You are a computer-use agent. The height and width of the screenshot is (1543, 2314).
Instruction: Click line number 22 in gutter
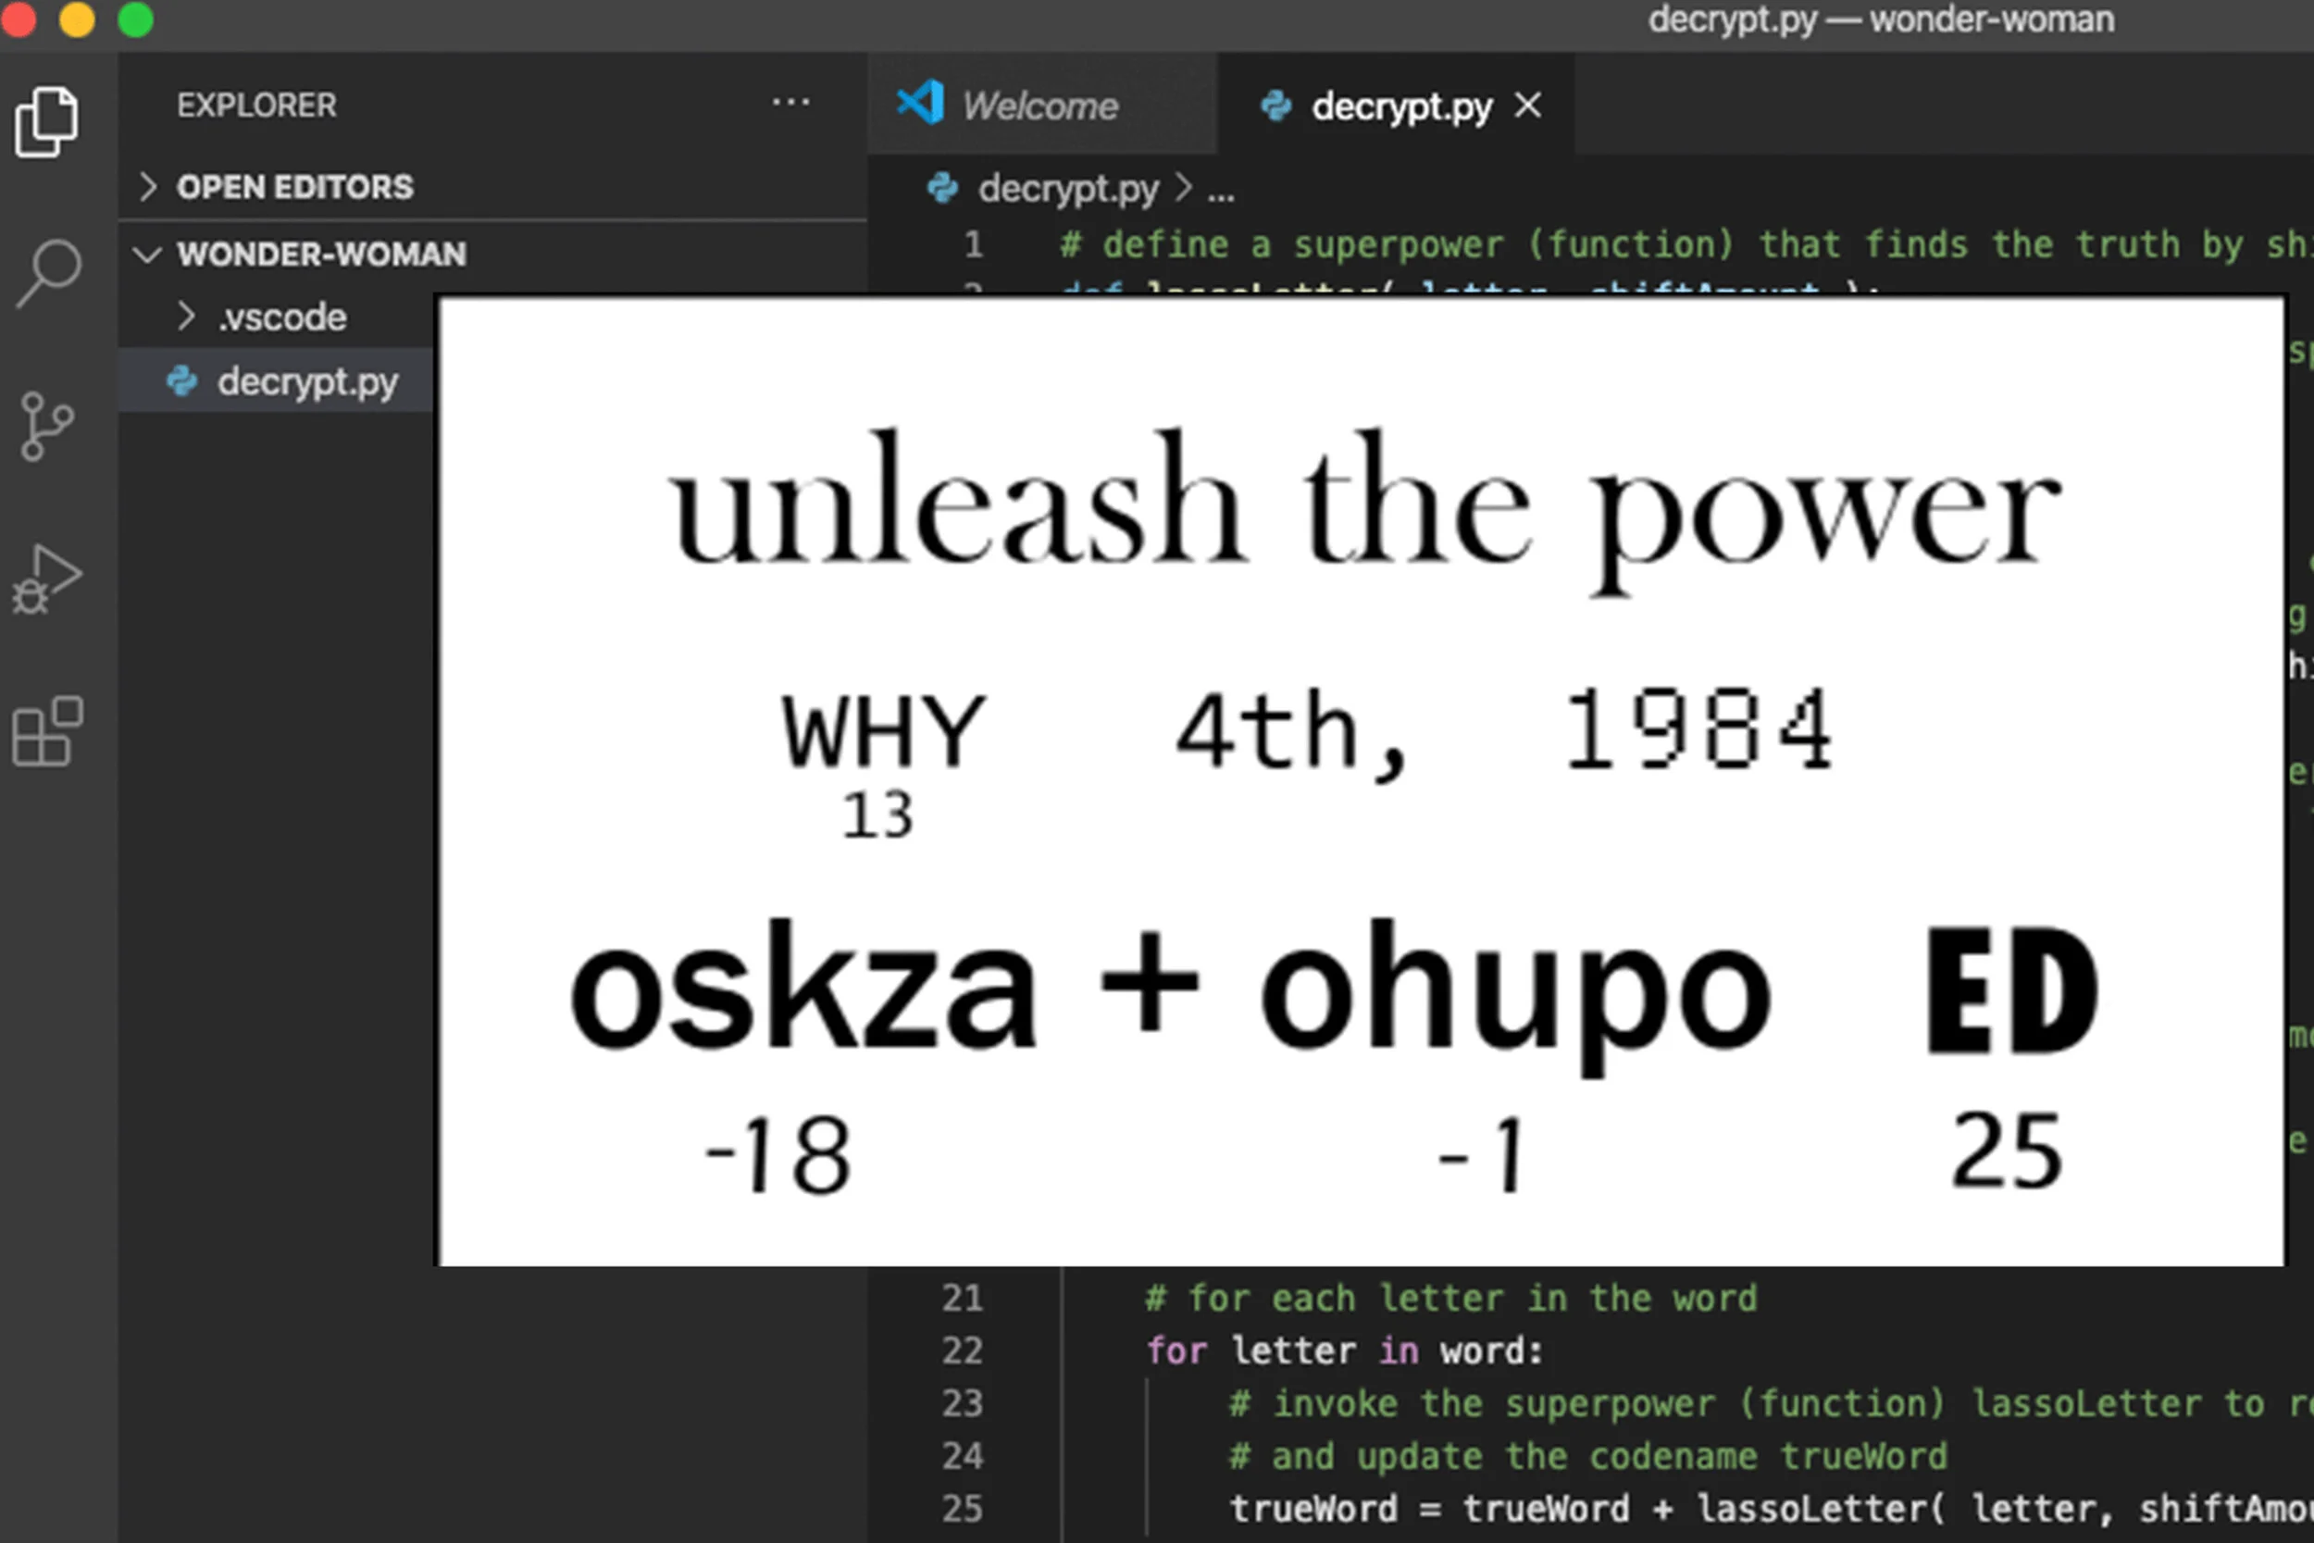coord(963,1350)
